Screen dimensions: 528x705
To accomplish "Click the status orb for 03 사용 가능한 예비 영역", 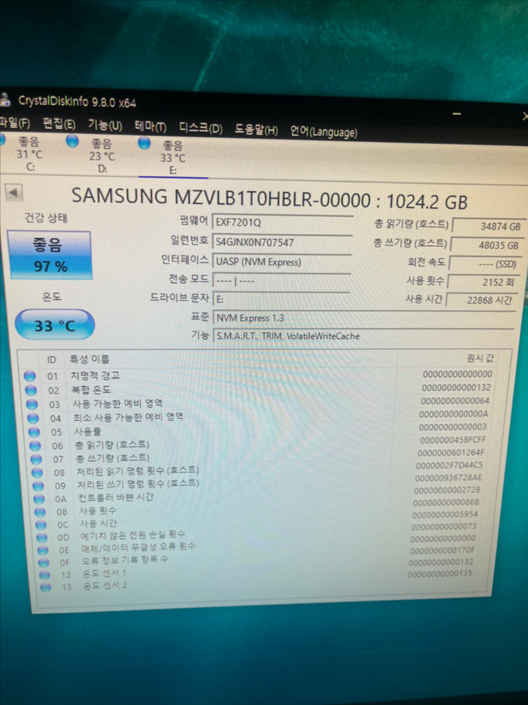I will (x=32, y=404).
